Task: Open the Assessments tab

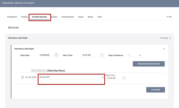Action: [68, 17]
